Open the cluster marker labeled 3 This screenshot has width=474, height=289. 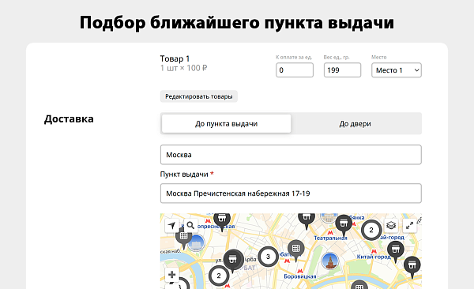268,257
